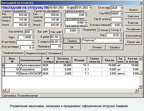144x111 pixels.
Task: Click ellipsis beside Суммы по накладной Налоги 107.00
Action: pyautogui.click(x=61, y=20)
